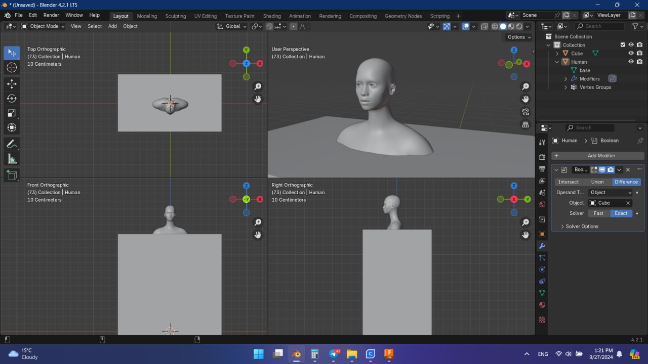Remove the Boolean modifier
Screen dimensions: 648x364
628,170
